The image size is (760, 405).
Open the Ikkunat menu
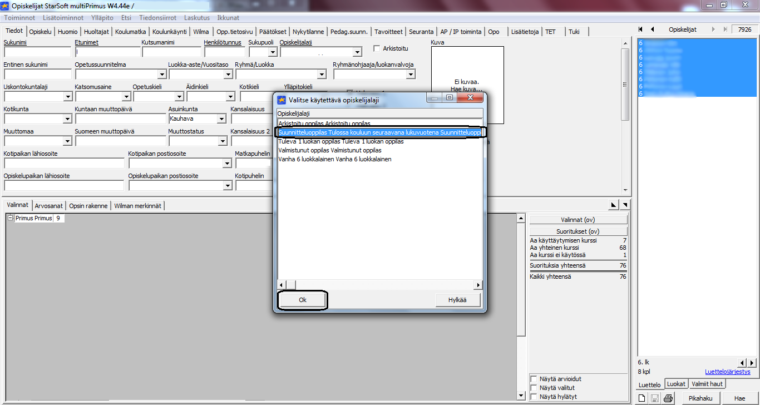[228, 17]
